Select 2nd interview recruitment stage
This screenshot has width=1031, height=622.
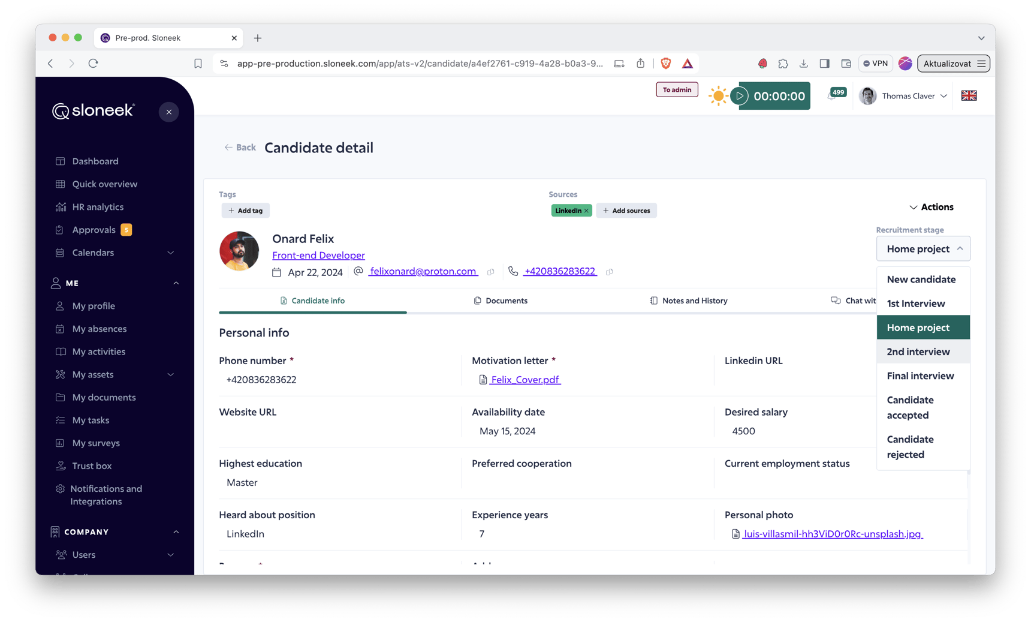point(923,351)
